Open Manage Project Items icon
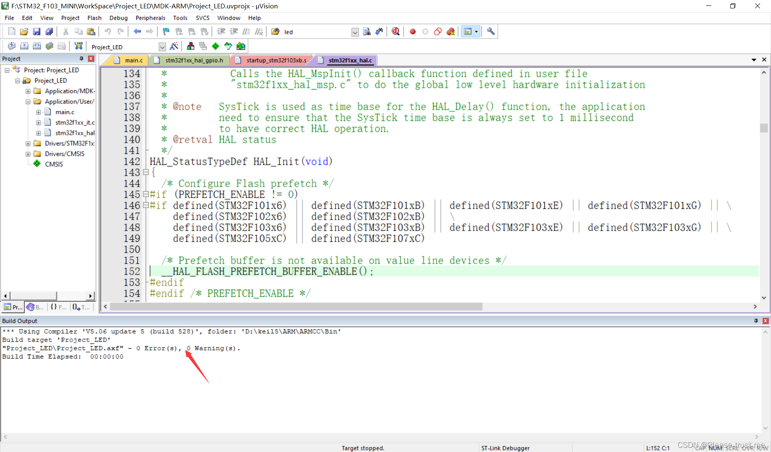771x452 pixels. [191, 46]
